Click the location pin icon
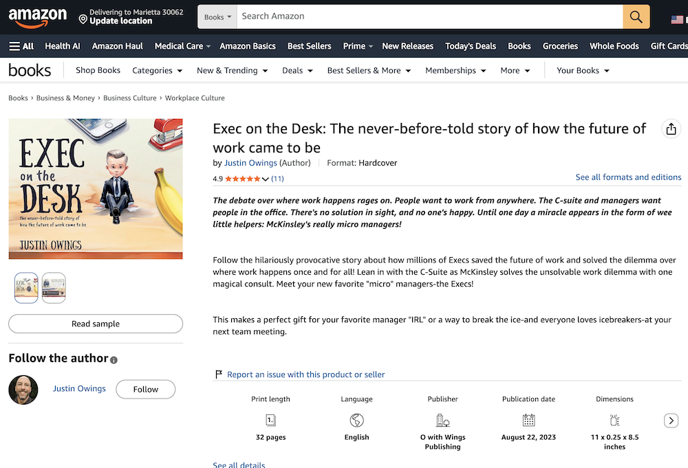Image resolution: width=688 pixels, height=468 pixels. [83, 19]
